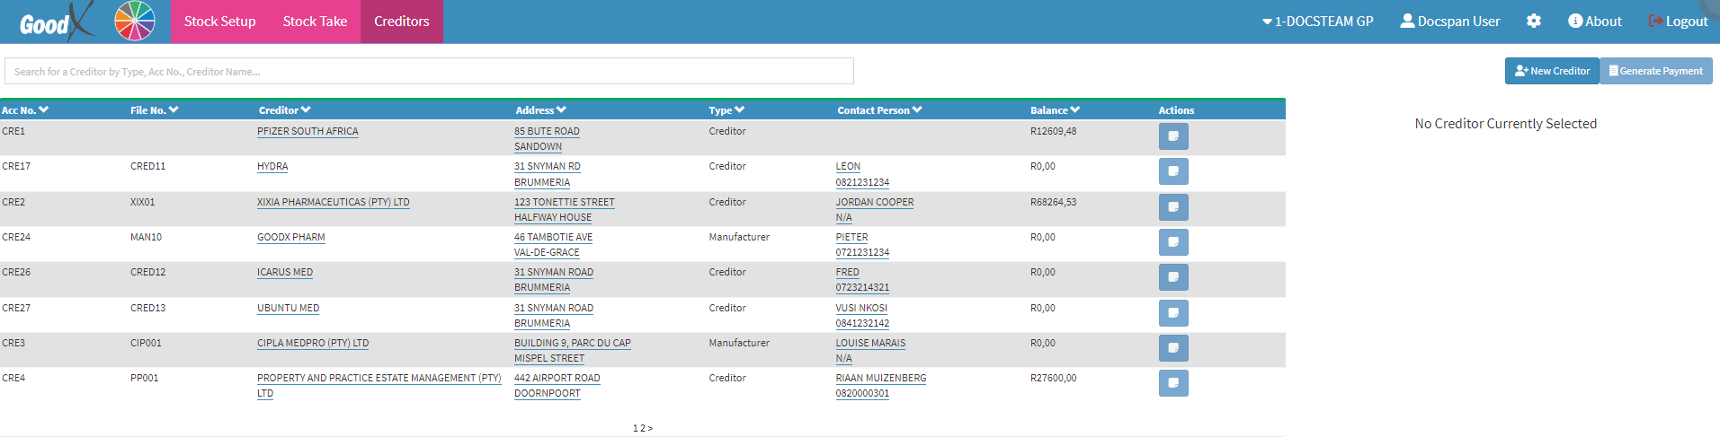This screenshot has width=1720, height=437.
Task: Click contact VUSI NKOSI
Action: pyautogui.click(x=861, y=309)
